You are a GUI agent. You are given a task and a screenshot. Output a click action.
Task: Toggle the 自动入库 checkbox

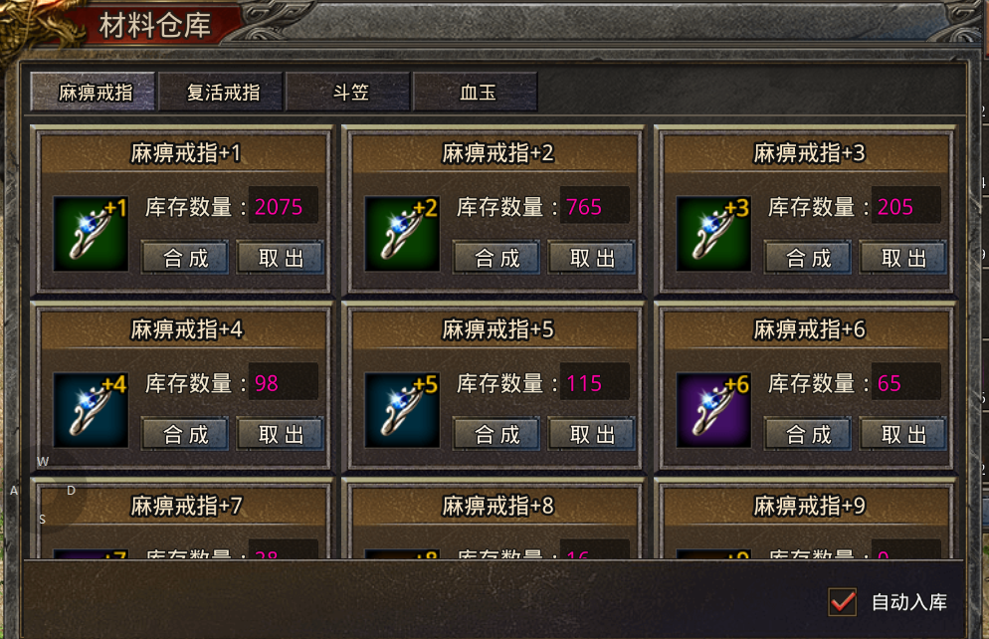(842, 602)
